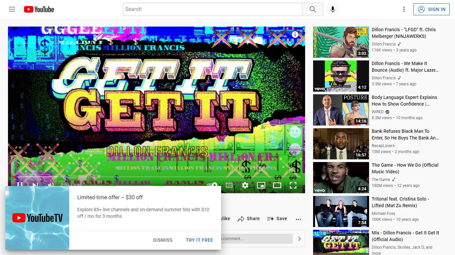Click '8.3M views • 10 months ago' text
Image resolution: width=455 pixels, height=255 pixels.
point(397,118)
